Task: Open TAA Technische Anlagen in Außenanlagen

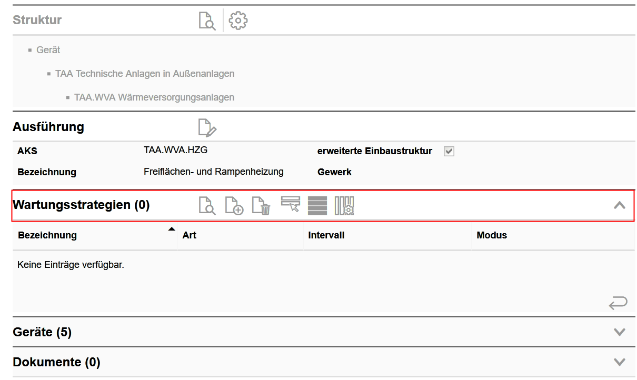Action: [x=145, y=74]
